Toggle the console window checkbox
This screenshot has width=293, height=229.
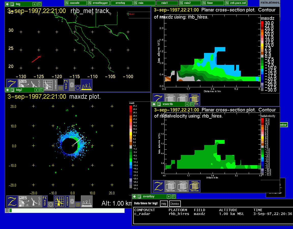[67, 3]
